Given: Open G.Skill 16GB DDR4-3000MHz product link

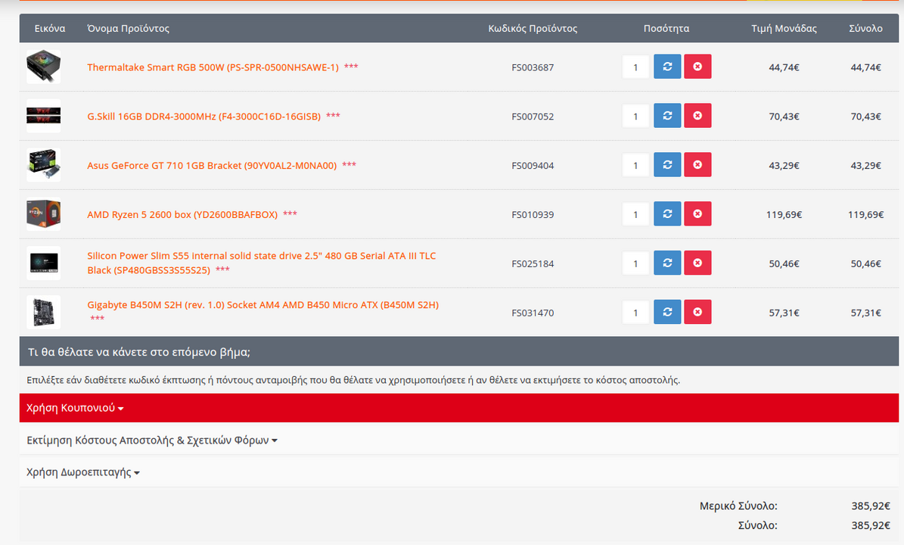Looking at the screenshot, I should click(x=203, y=117).
